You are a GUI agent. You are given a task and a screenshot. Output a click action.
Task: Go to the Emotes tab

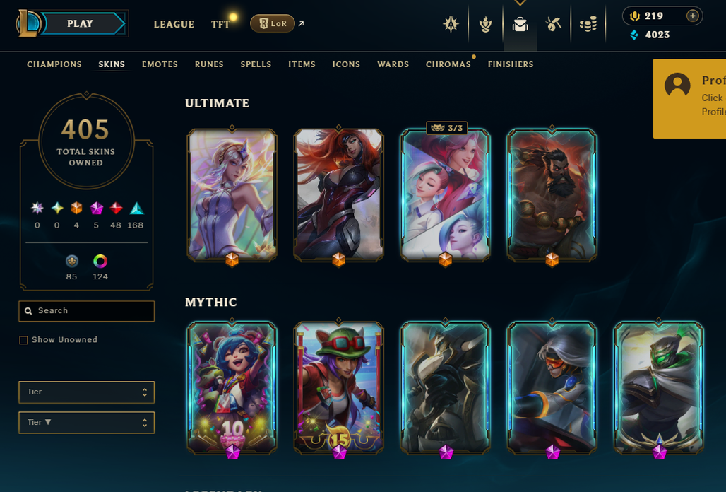pos(160,64)
